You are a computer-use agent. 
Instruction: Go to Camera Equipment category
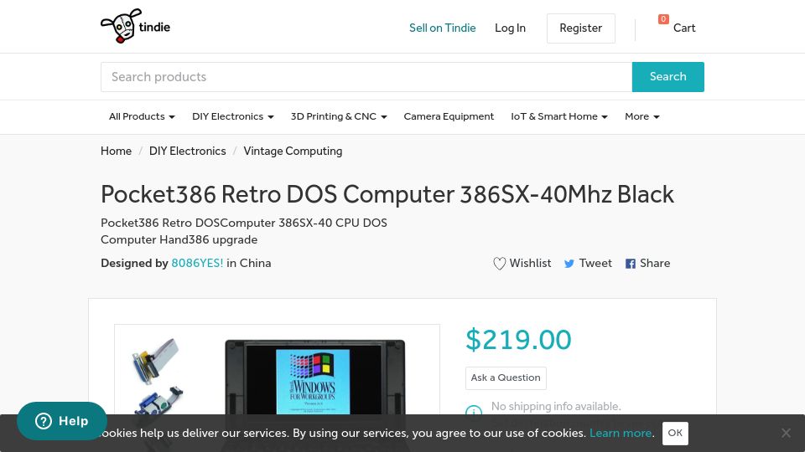click(449, 116)
